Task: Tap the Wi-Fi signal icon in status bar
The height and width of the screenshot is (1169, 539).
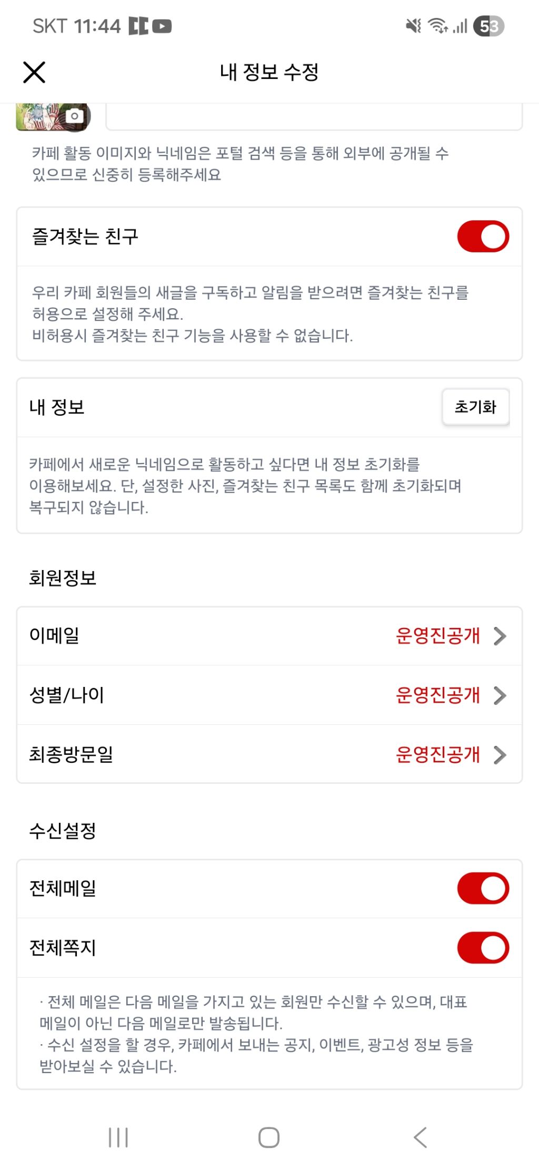Action: point(437,25)
